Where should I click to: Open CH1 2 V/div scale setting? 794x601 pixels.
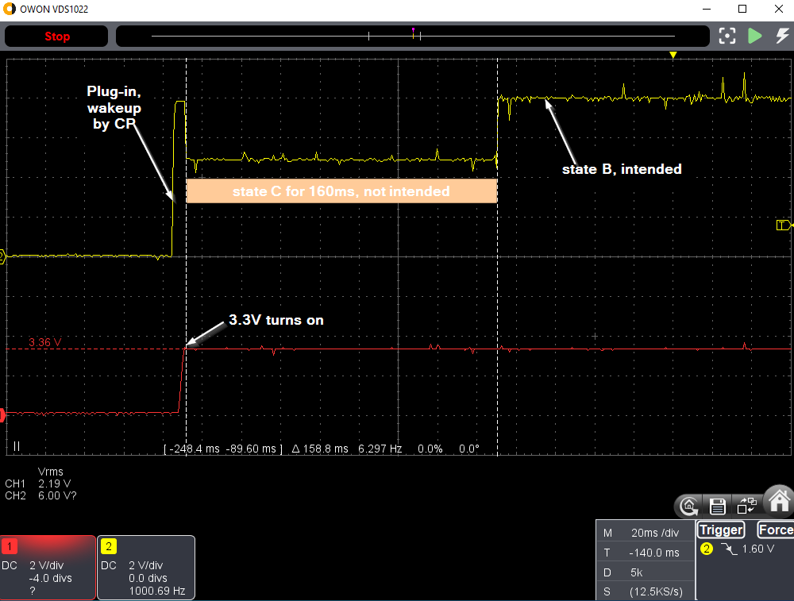(x=44, y=566)
